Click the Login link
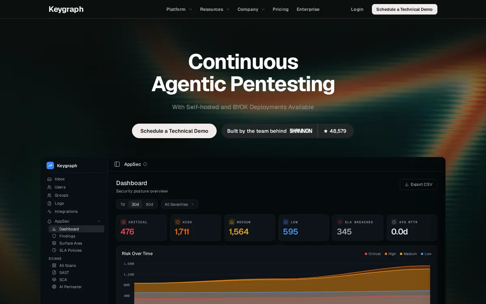Image resolution: width=486 pixels, height=304 pixels. (357, 9)
